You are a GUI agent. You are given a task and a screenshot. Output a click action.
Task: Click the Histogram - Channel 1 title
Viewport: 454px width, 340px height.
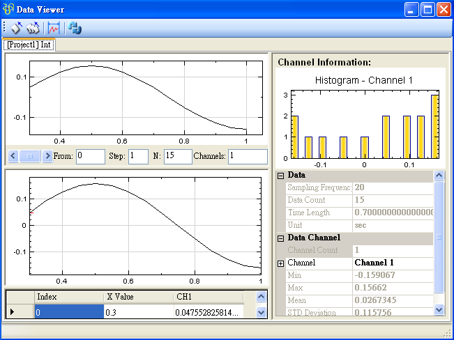pyautogui.click(x=363, y=80)
